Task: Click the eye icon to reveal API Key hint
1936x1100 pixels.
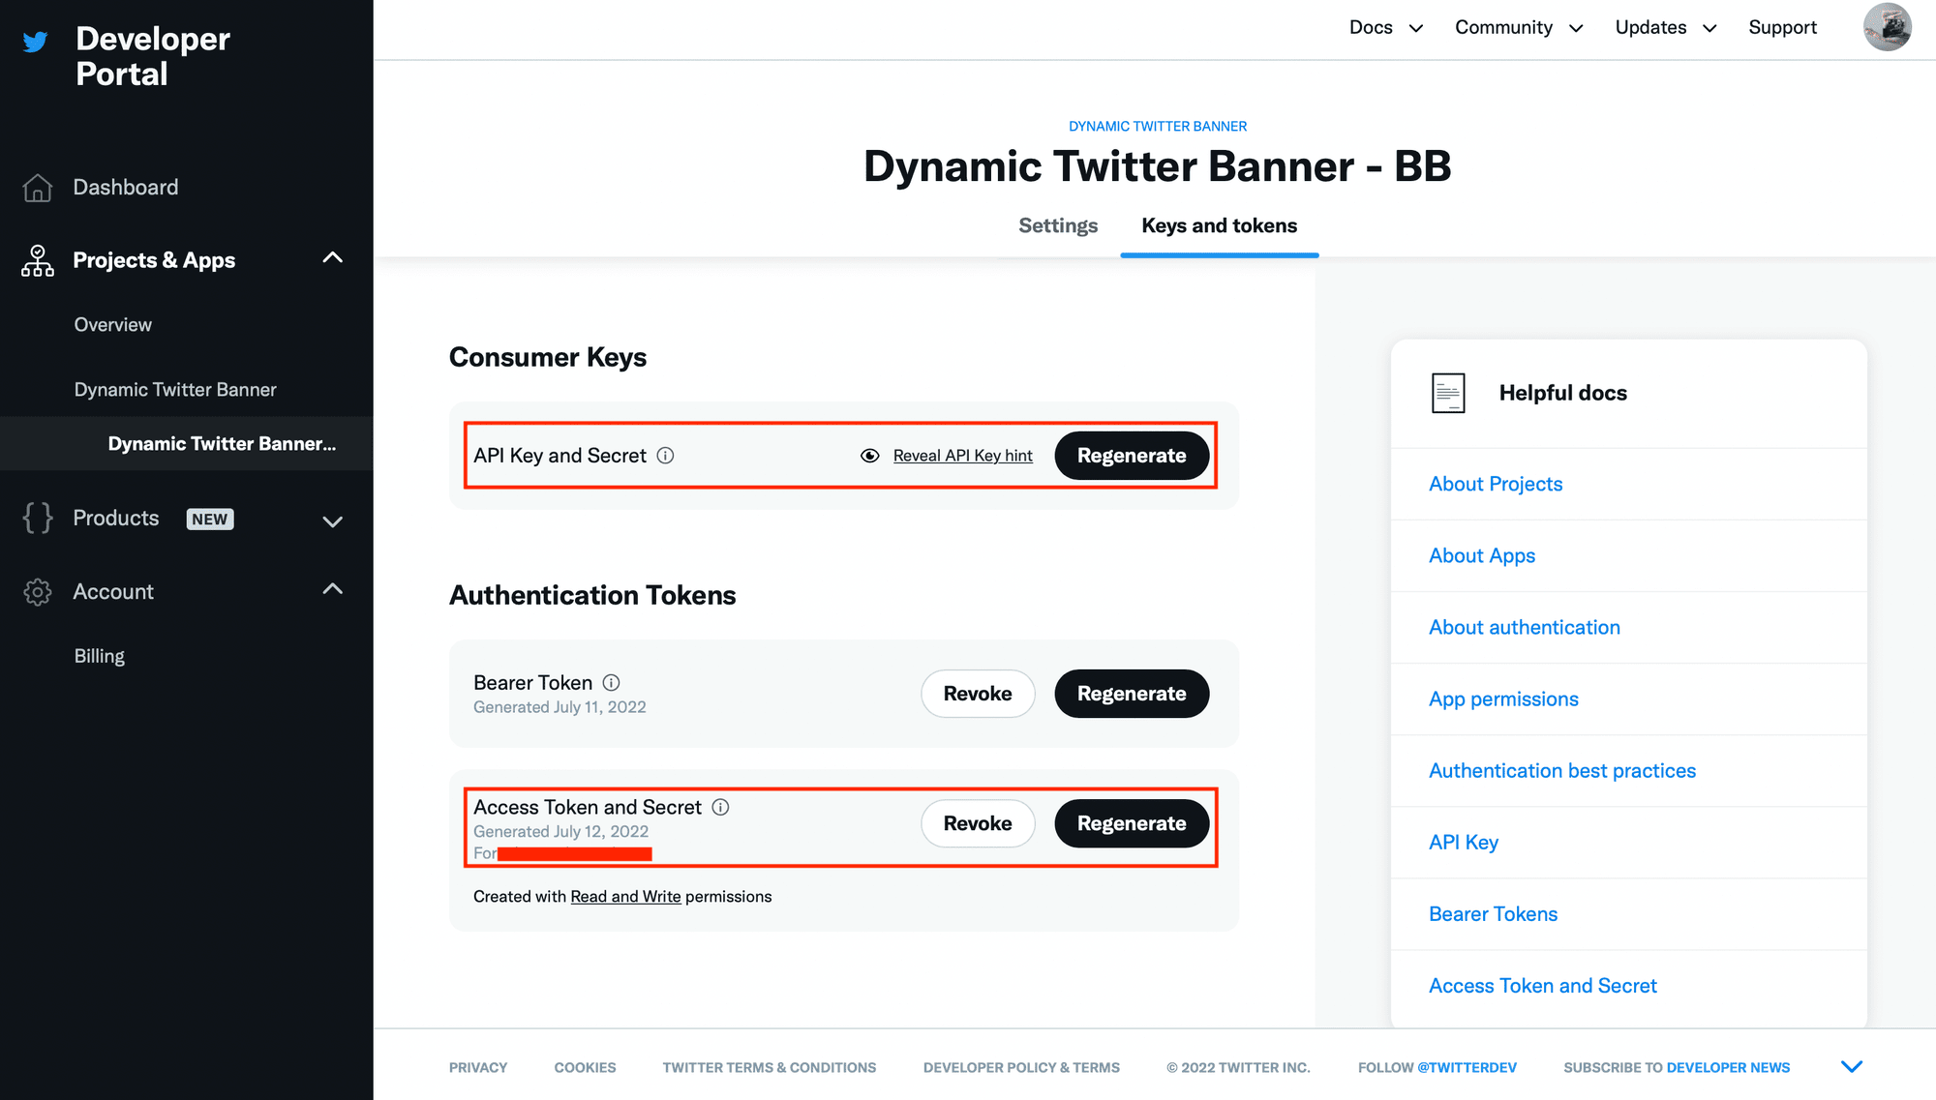Action: (870, 456)
